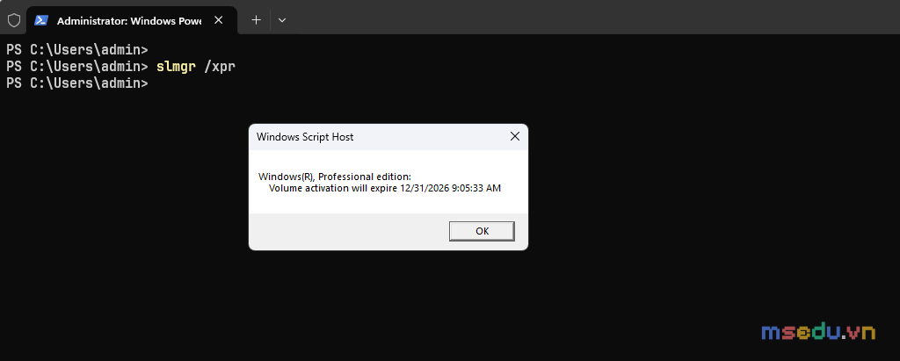The width and height of the screenshot is (900, 361).
Task: Click the administrator shield icon
Action: click(14, 20)
